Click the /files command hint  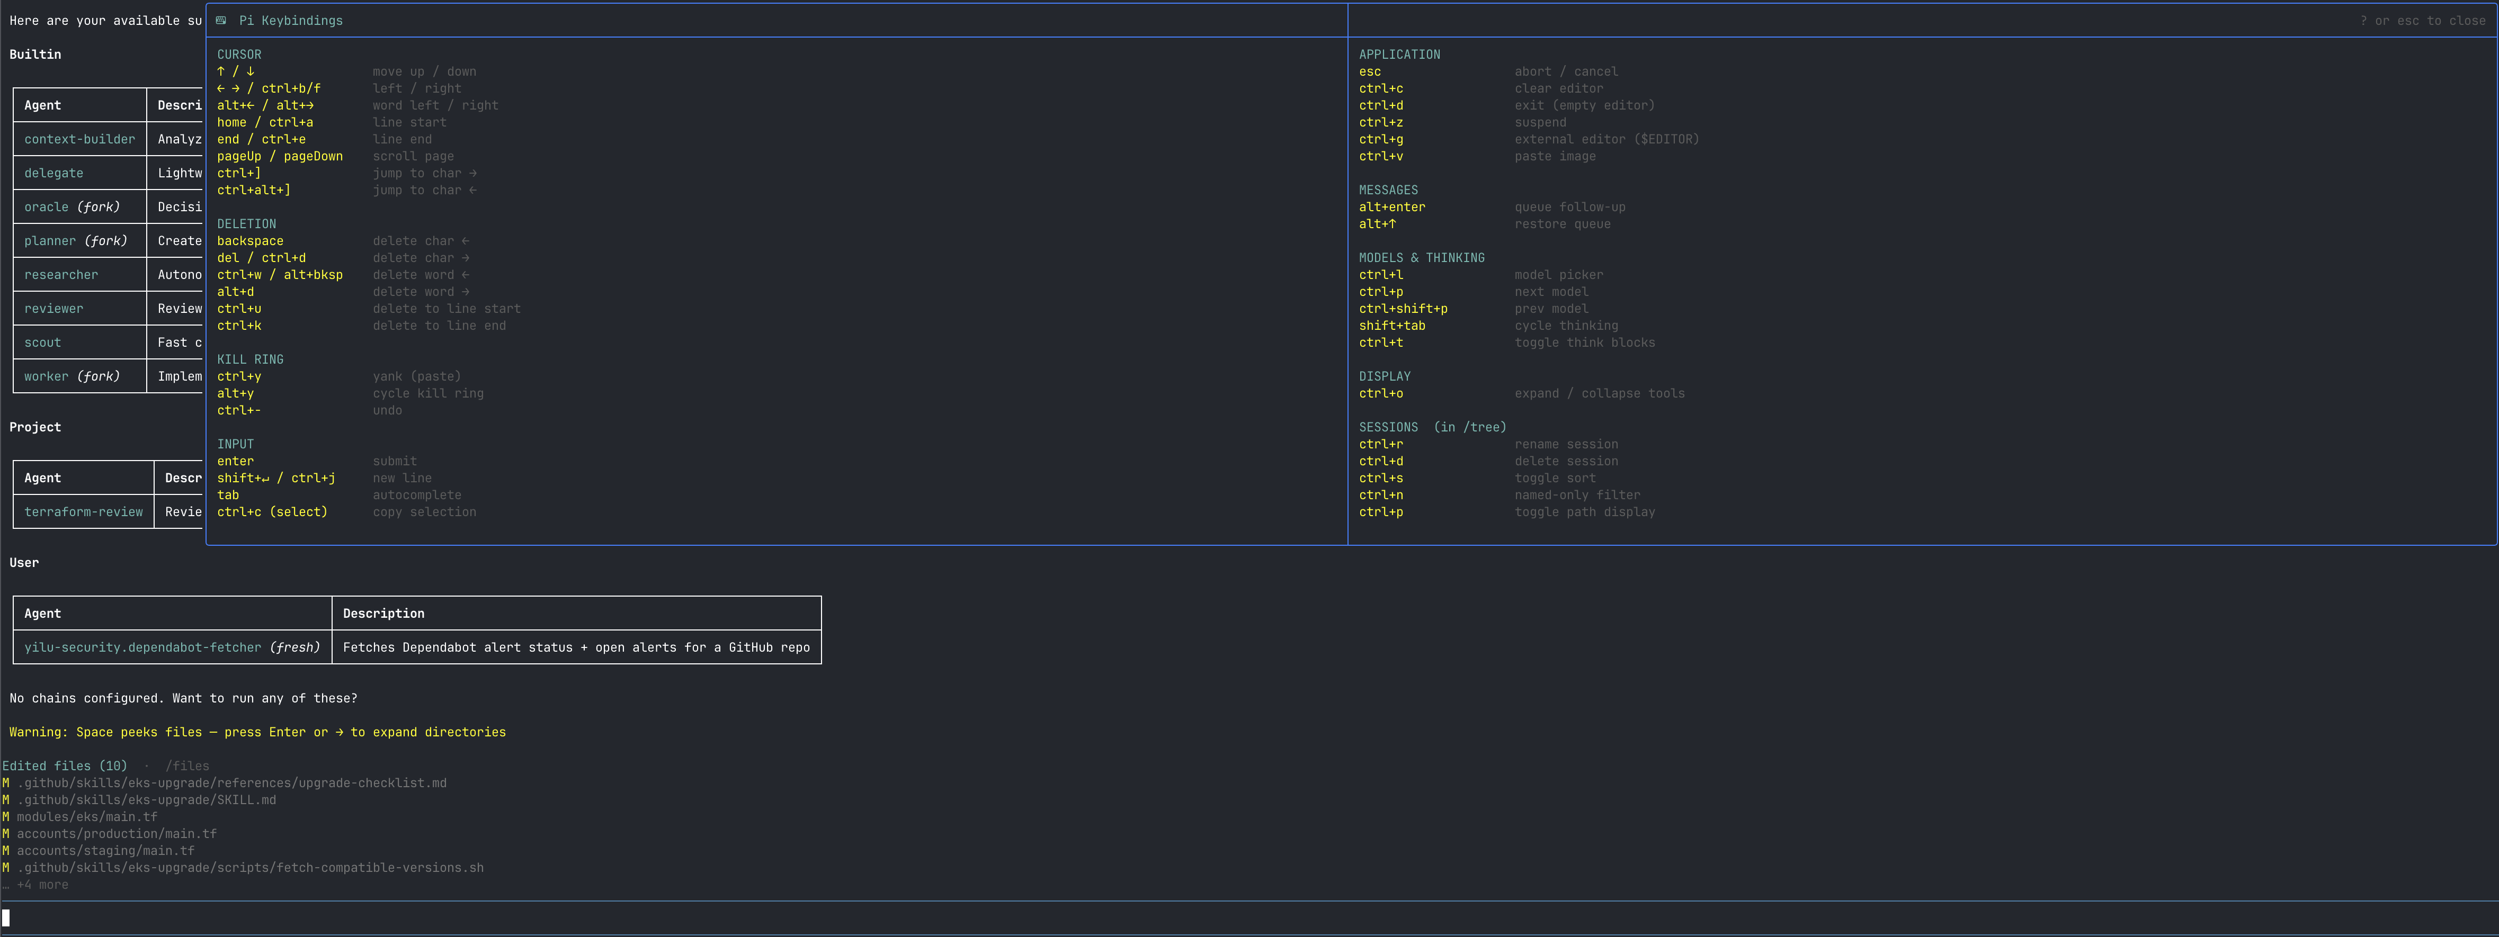coord(187,767)
